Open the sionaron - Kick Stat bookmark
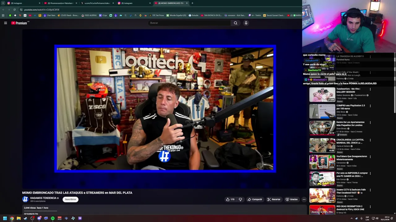396x222 pixels. pos(235,15)
